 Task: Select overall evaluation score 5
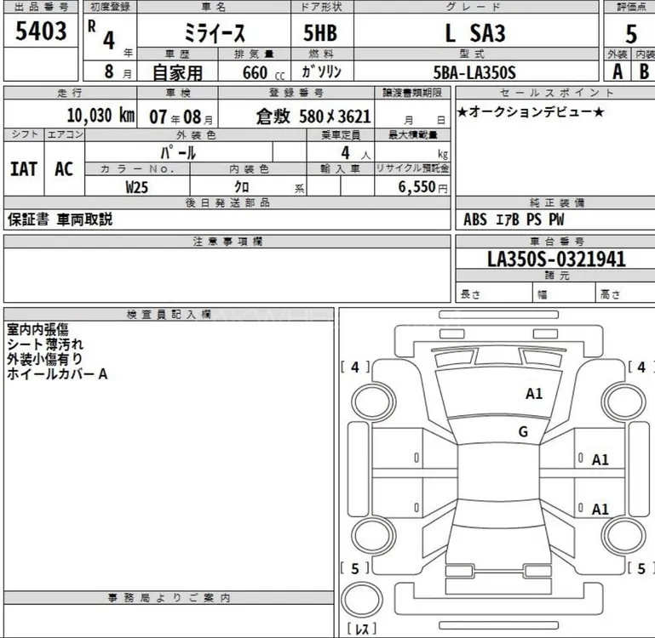(x=631, y=34)
